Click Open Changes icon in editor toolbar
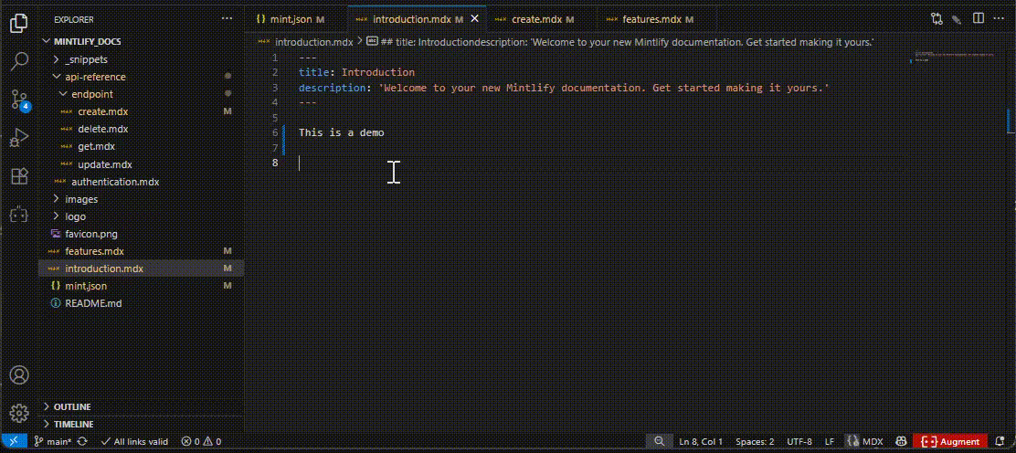This screenshot has width=1016, height=453. [937, 19]
